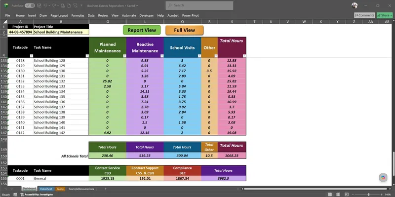
Task: Select the Project ID cell 44-08-457894
Action: [x=20, y=32]
